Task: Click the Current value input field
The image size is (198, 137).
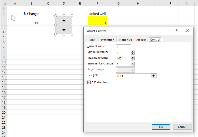Action: [123, 47]
